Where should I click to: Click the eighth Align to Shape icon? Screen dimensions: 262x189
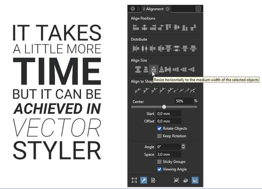[x=187, y=91]
